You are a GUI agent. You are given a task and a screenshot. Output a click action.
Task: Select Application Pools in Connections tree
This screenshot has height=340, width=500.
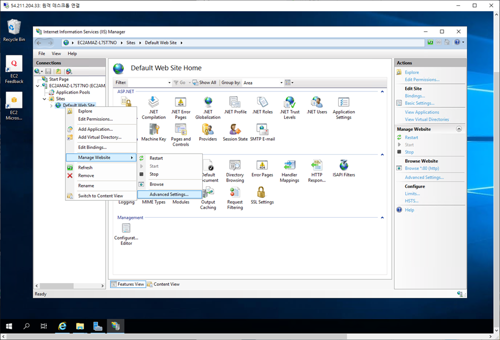coord(73,92)
